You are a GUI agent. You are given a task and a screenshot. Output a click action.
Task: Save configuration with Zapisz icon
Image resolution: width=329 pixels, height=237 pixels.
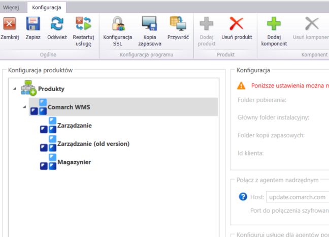[x=33, y=23]
